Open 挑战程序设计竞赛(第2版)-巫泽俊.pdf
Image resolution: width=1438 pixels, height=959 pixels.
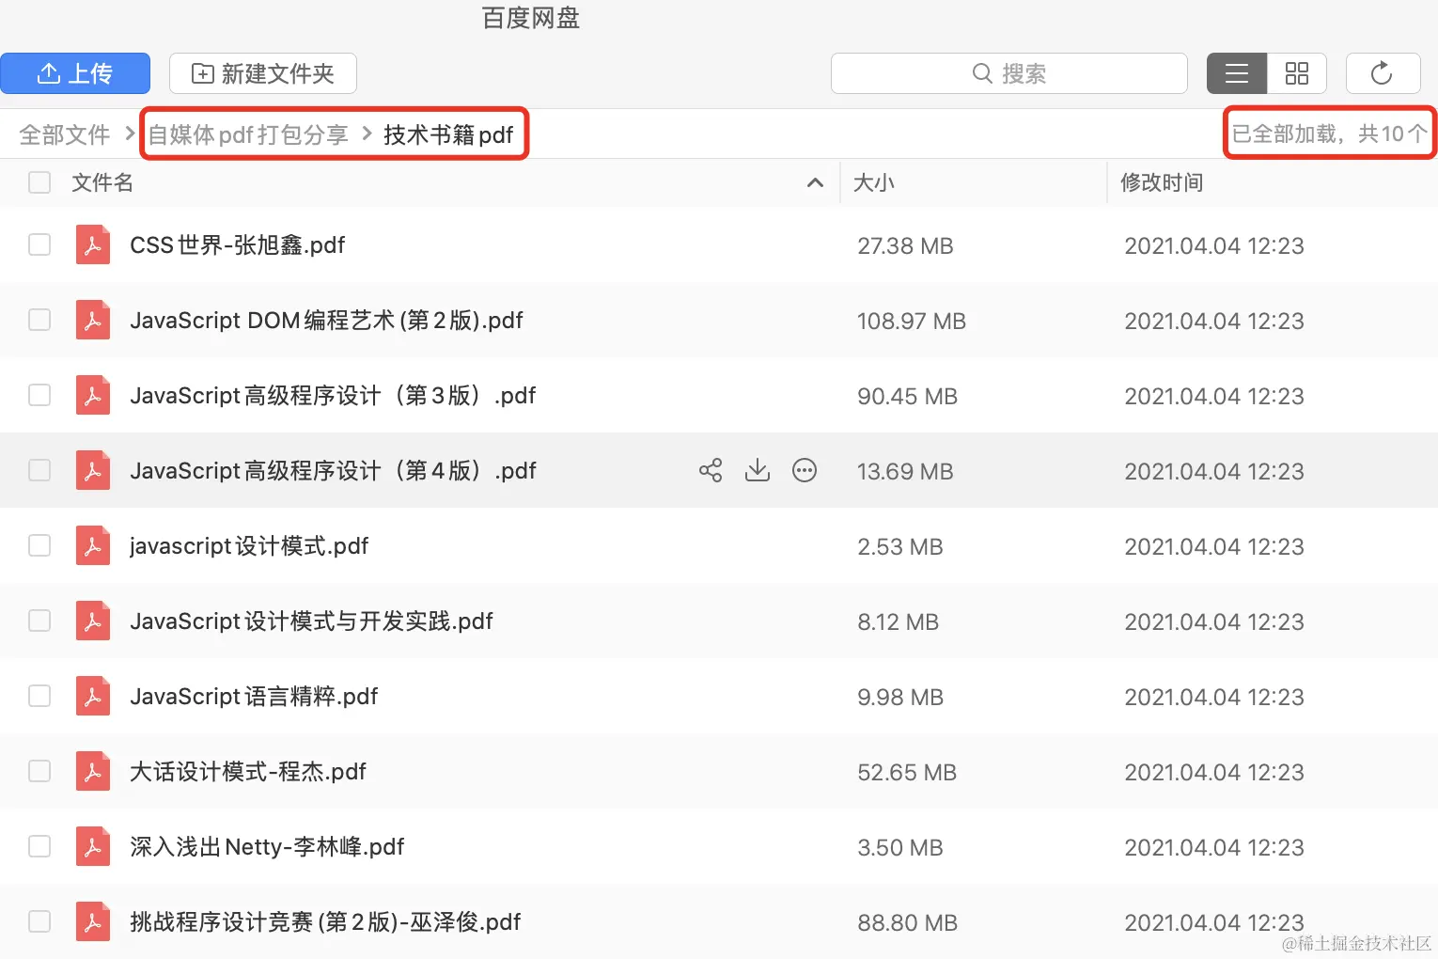pyautogui.click(x=325, y=922)
